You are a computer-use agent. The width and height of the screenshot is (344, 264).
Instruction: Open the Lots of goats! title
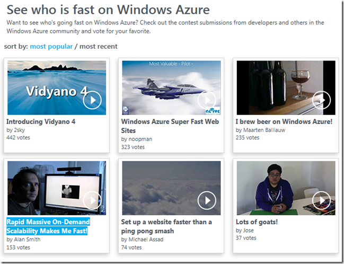tap(257, 222)
